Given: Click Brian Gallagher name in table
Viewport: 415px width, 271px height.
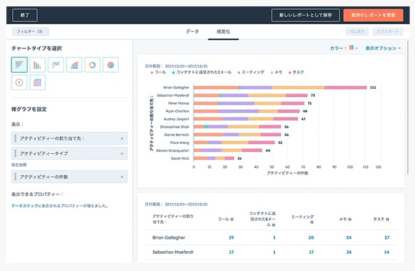Looking at the screenshot, I should [x=169, y=238].
